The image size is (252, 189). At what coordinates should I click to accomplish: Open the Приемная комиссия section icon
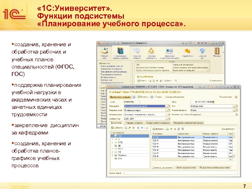click(x=137, y=51)
